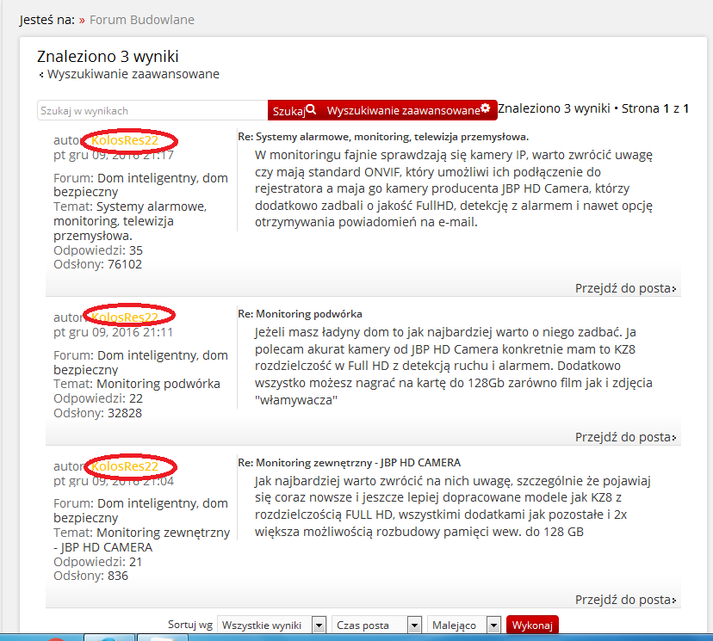Image resolution: width=713 pixels, height=641 pixels.
Task: Click the back-arrow 'Wyszukiwanie zaawansowane' link under heading
Action: [x=132, y=74]
